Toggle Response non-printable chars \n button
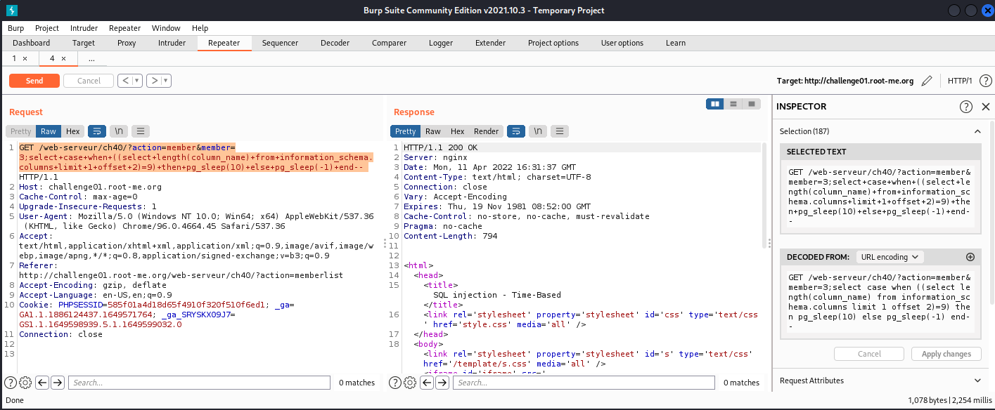Screen dimensions: 995x410 538,131
